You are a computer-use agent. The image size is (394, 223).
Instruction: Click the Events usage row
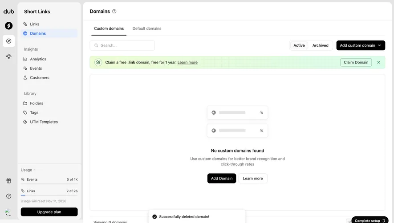[x=49, y=179]
